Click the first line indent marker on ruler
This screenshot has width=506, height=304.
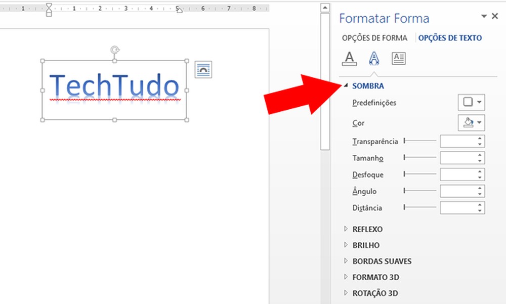tap(49, 6)
